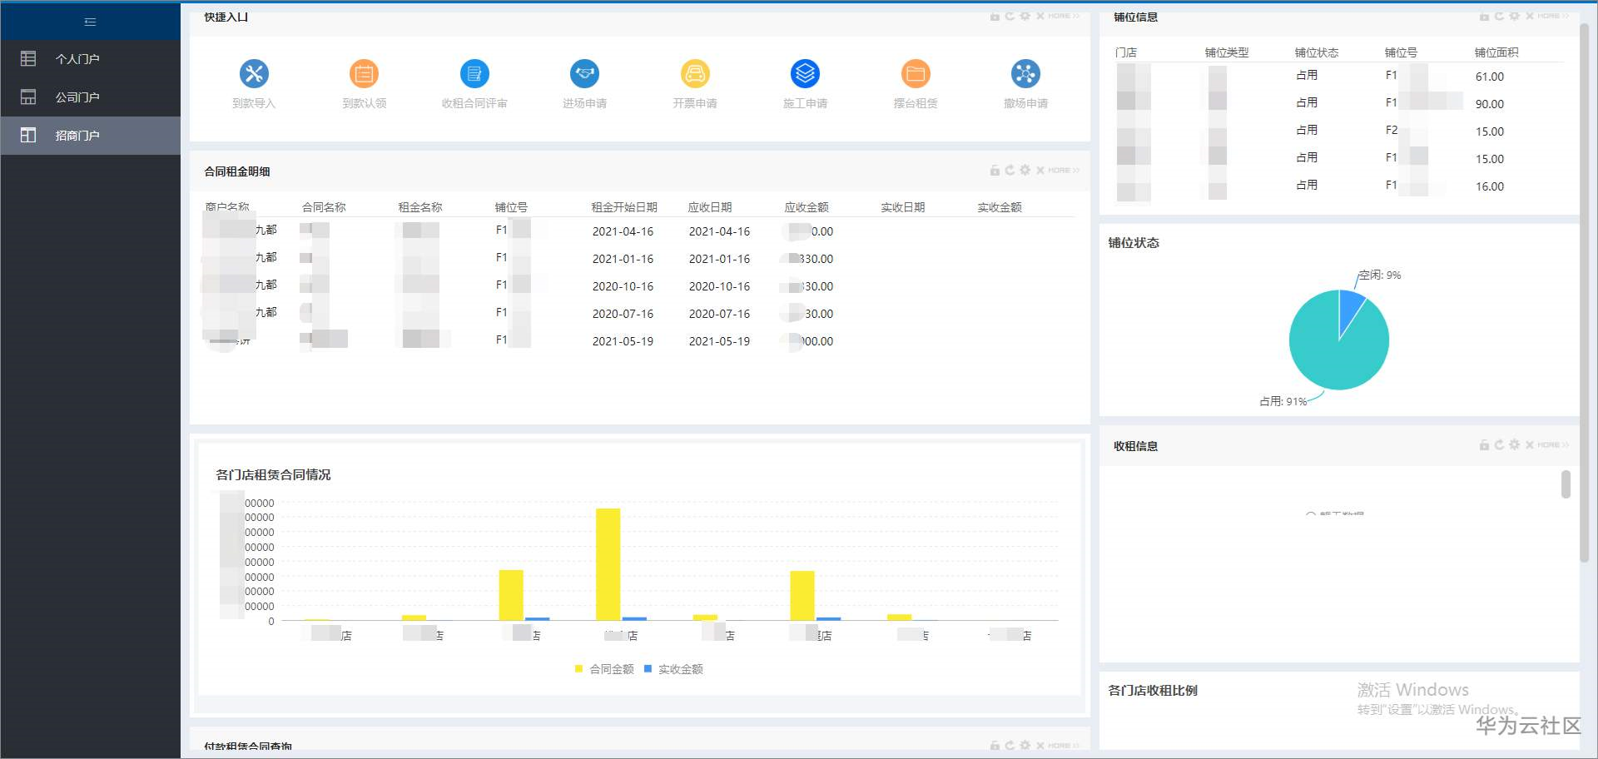Screen dimensions: 1598x759
Task: Lock the 收租信息 panel
Action: point(1484,445)
